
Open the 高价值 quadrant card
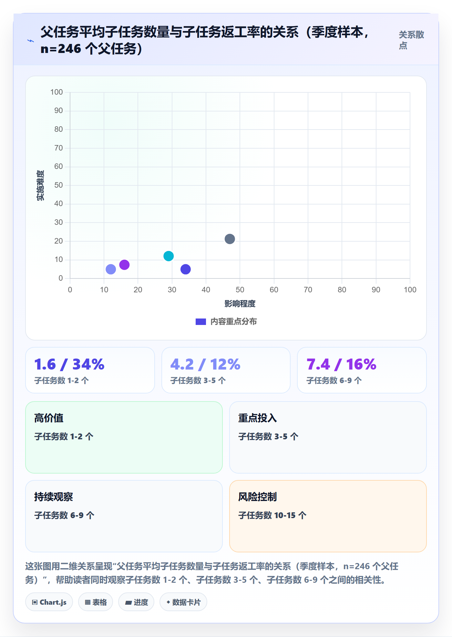tap(124, 437)
